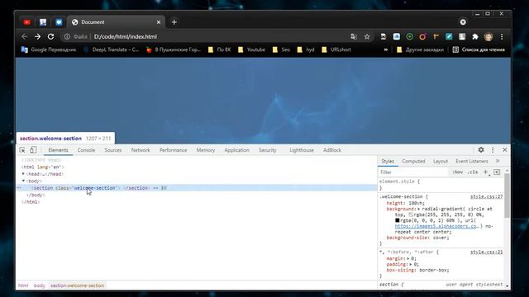Toggle the device toolbar icon

tap(33, 150)
